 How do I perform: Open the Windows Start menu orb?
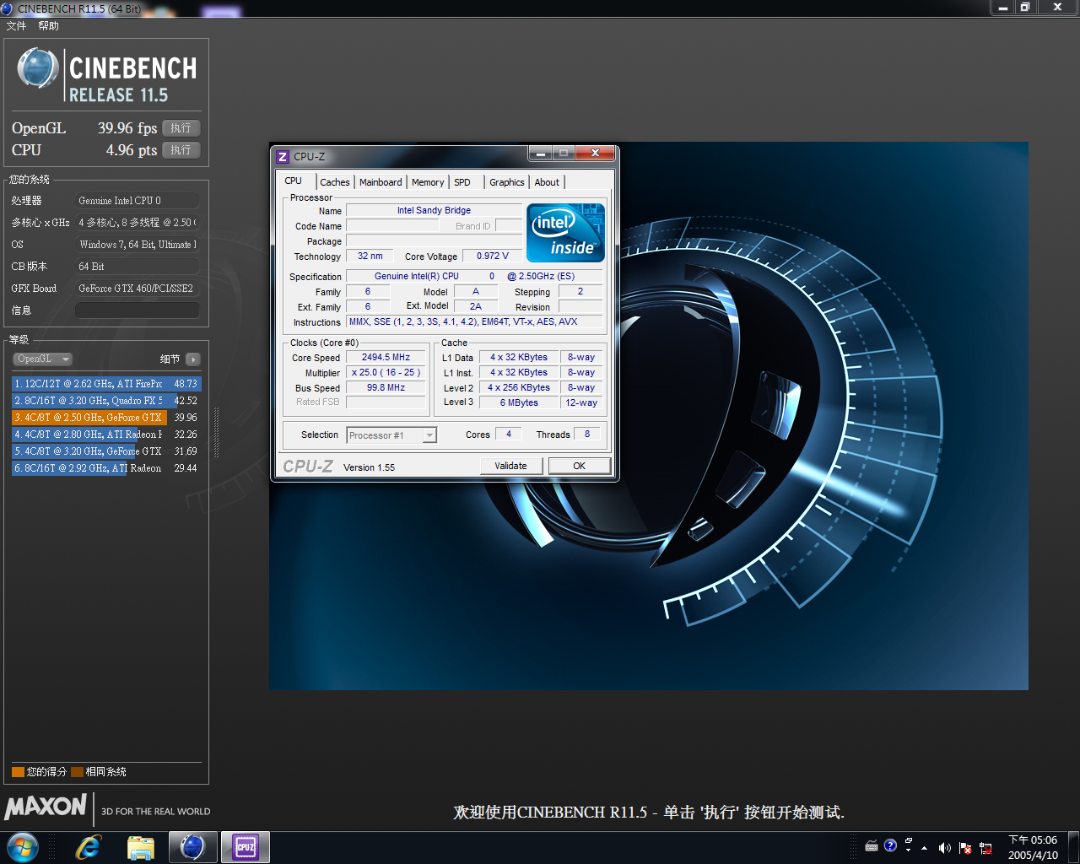click(23, 847)
